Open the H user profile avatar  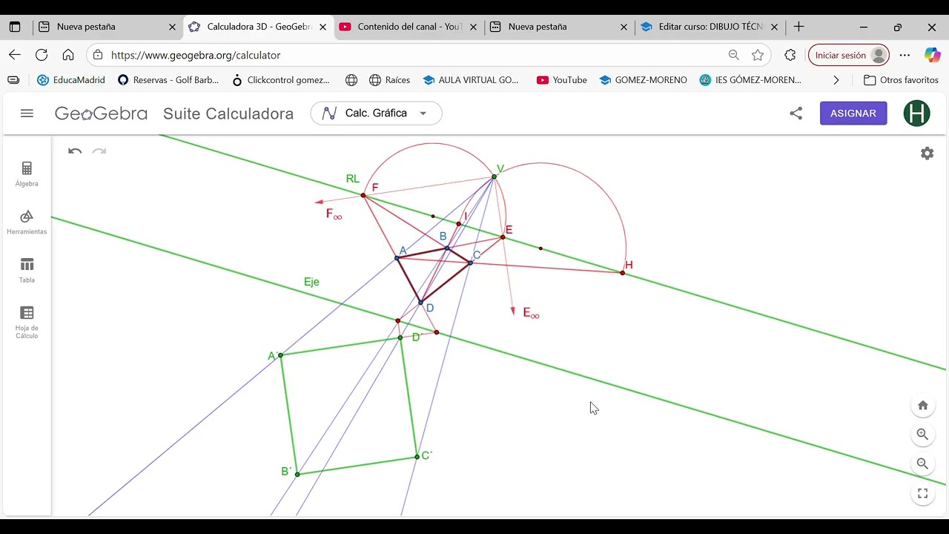click(x=917, y=113)
